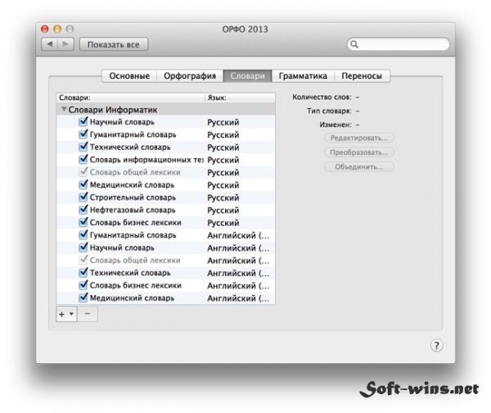This screenshot has width=491, height=413.
Task: Click the Количество слов label
Action: 322,98
